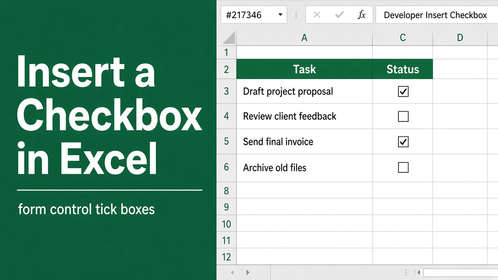This screenshot has height=280, width=498.
Task: Select row 2 header
Action: click(226, 69)
